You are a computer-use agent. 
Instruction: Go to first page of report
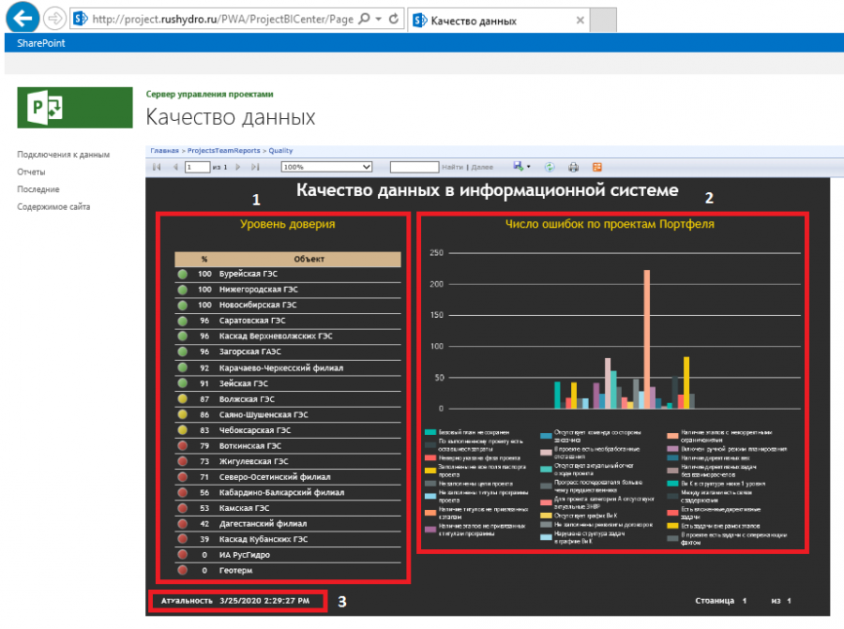click(x=157, y=167)
